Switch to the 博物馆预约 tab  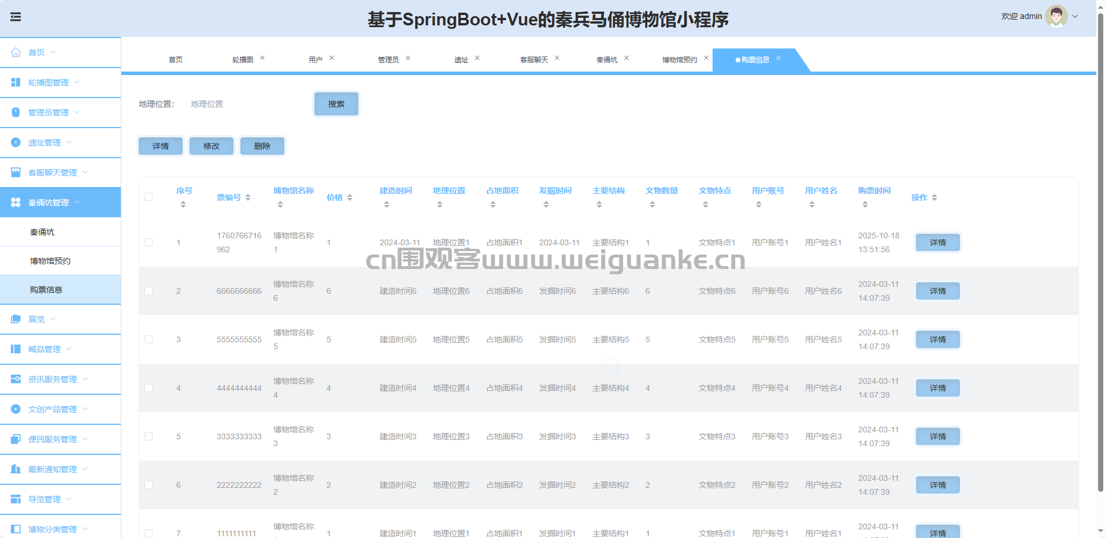[679, 60]
